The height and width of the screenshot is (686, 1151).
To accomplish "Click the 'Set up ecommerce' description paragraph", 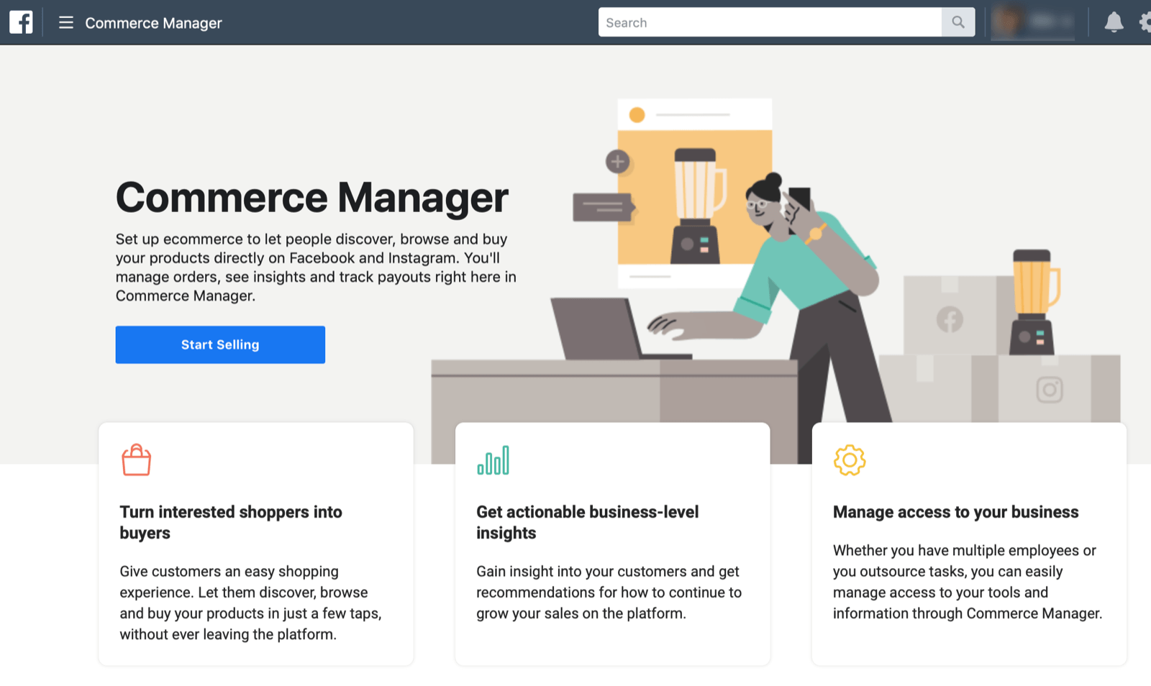I will click(x=316, y=267).
